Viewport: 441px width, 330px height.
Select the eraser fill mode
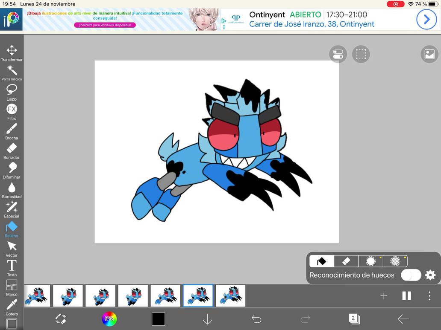(x=346, y=261)
